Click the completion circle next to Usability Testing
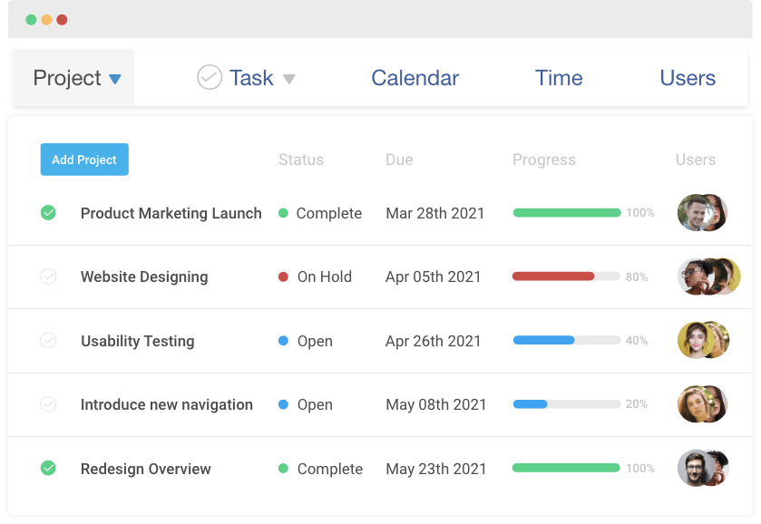Image resolution: width=761 pixels, height=524 pixels. click(50, 341)
